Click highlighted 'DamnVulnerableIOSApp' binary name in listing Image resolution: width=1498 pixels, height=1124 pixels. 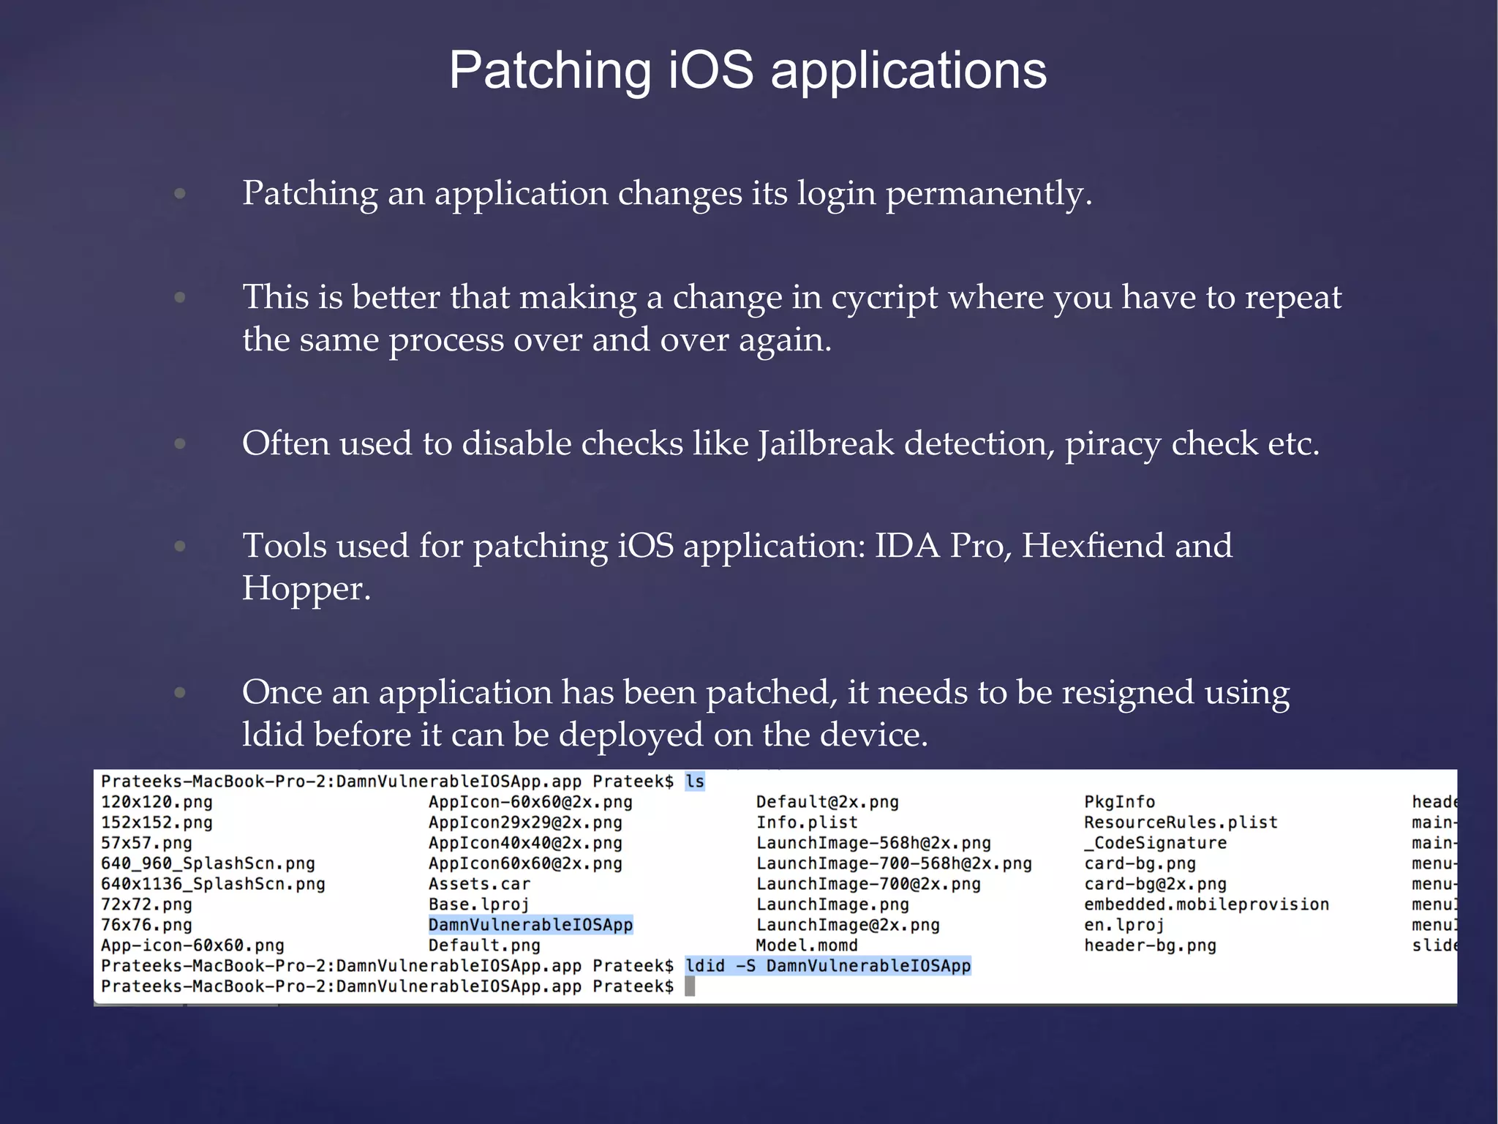530,925
